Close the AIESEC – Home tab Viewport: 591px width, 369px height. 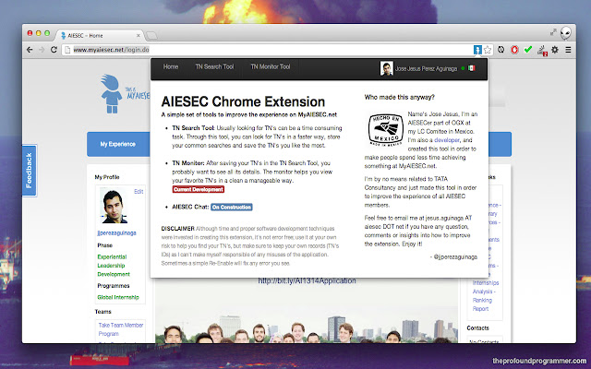click(x=138, y=35)
